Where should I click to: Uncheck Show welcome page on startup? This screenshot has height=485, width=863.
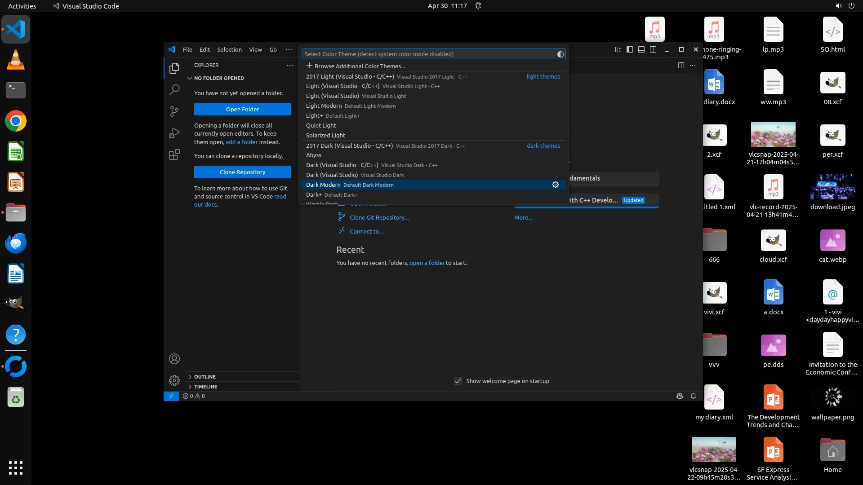(458, 381)
